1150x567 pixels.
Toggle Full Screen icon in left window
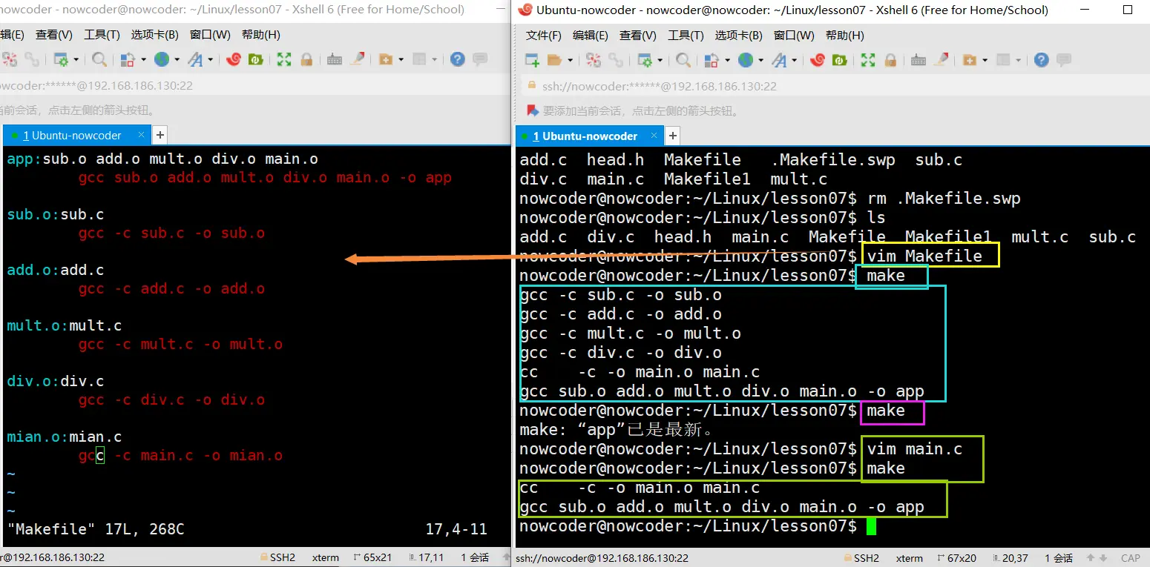(x=284, y=60)
